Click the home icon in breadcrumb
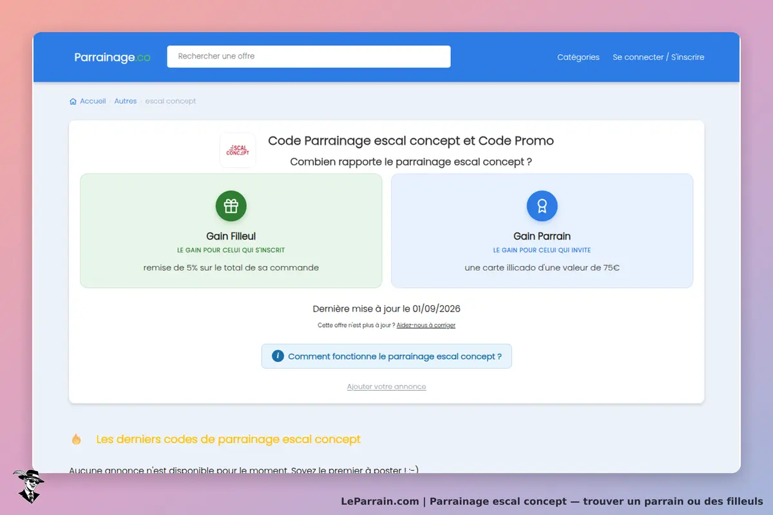 coord(73,101)
